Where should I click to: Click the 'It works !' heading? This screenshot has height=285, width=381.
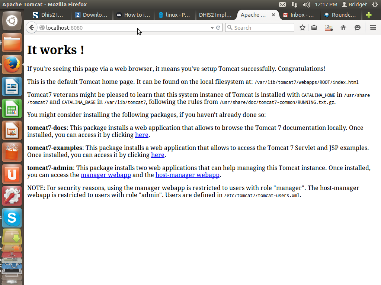tap(56, 50)
